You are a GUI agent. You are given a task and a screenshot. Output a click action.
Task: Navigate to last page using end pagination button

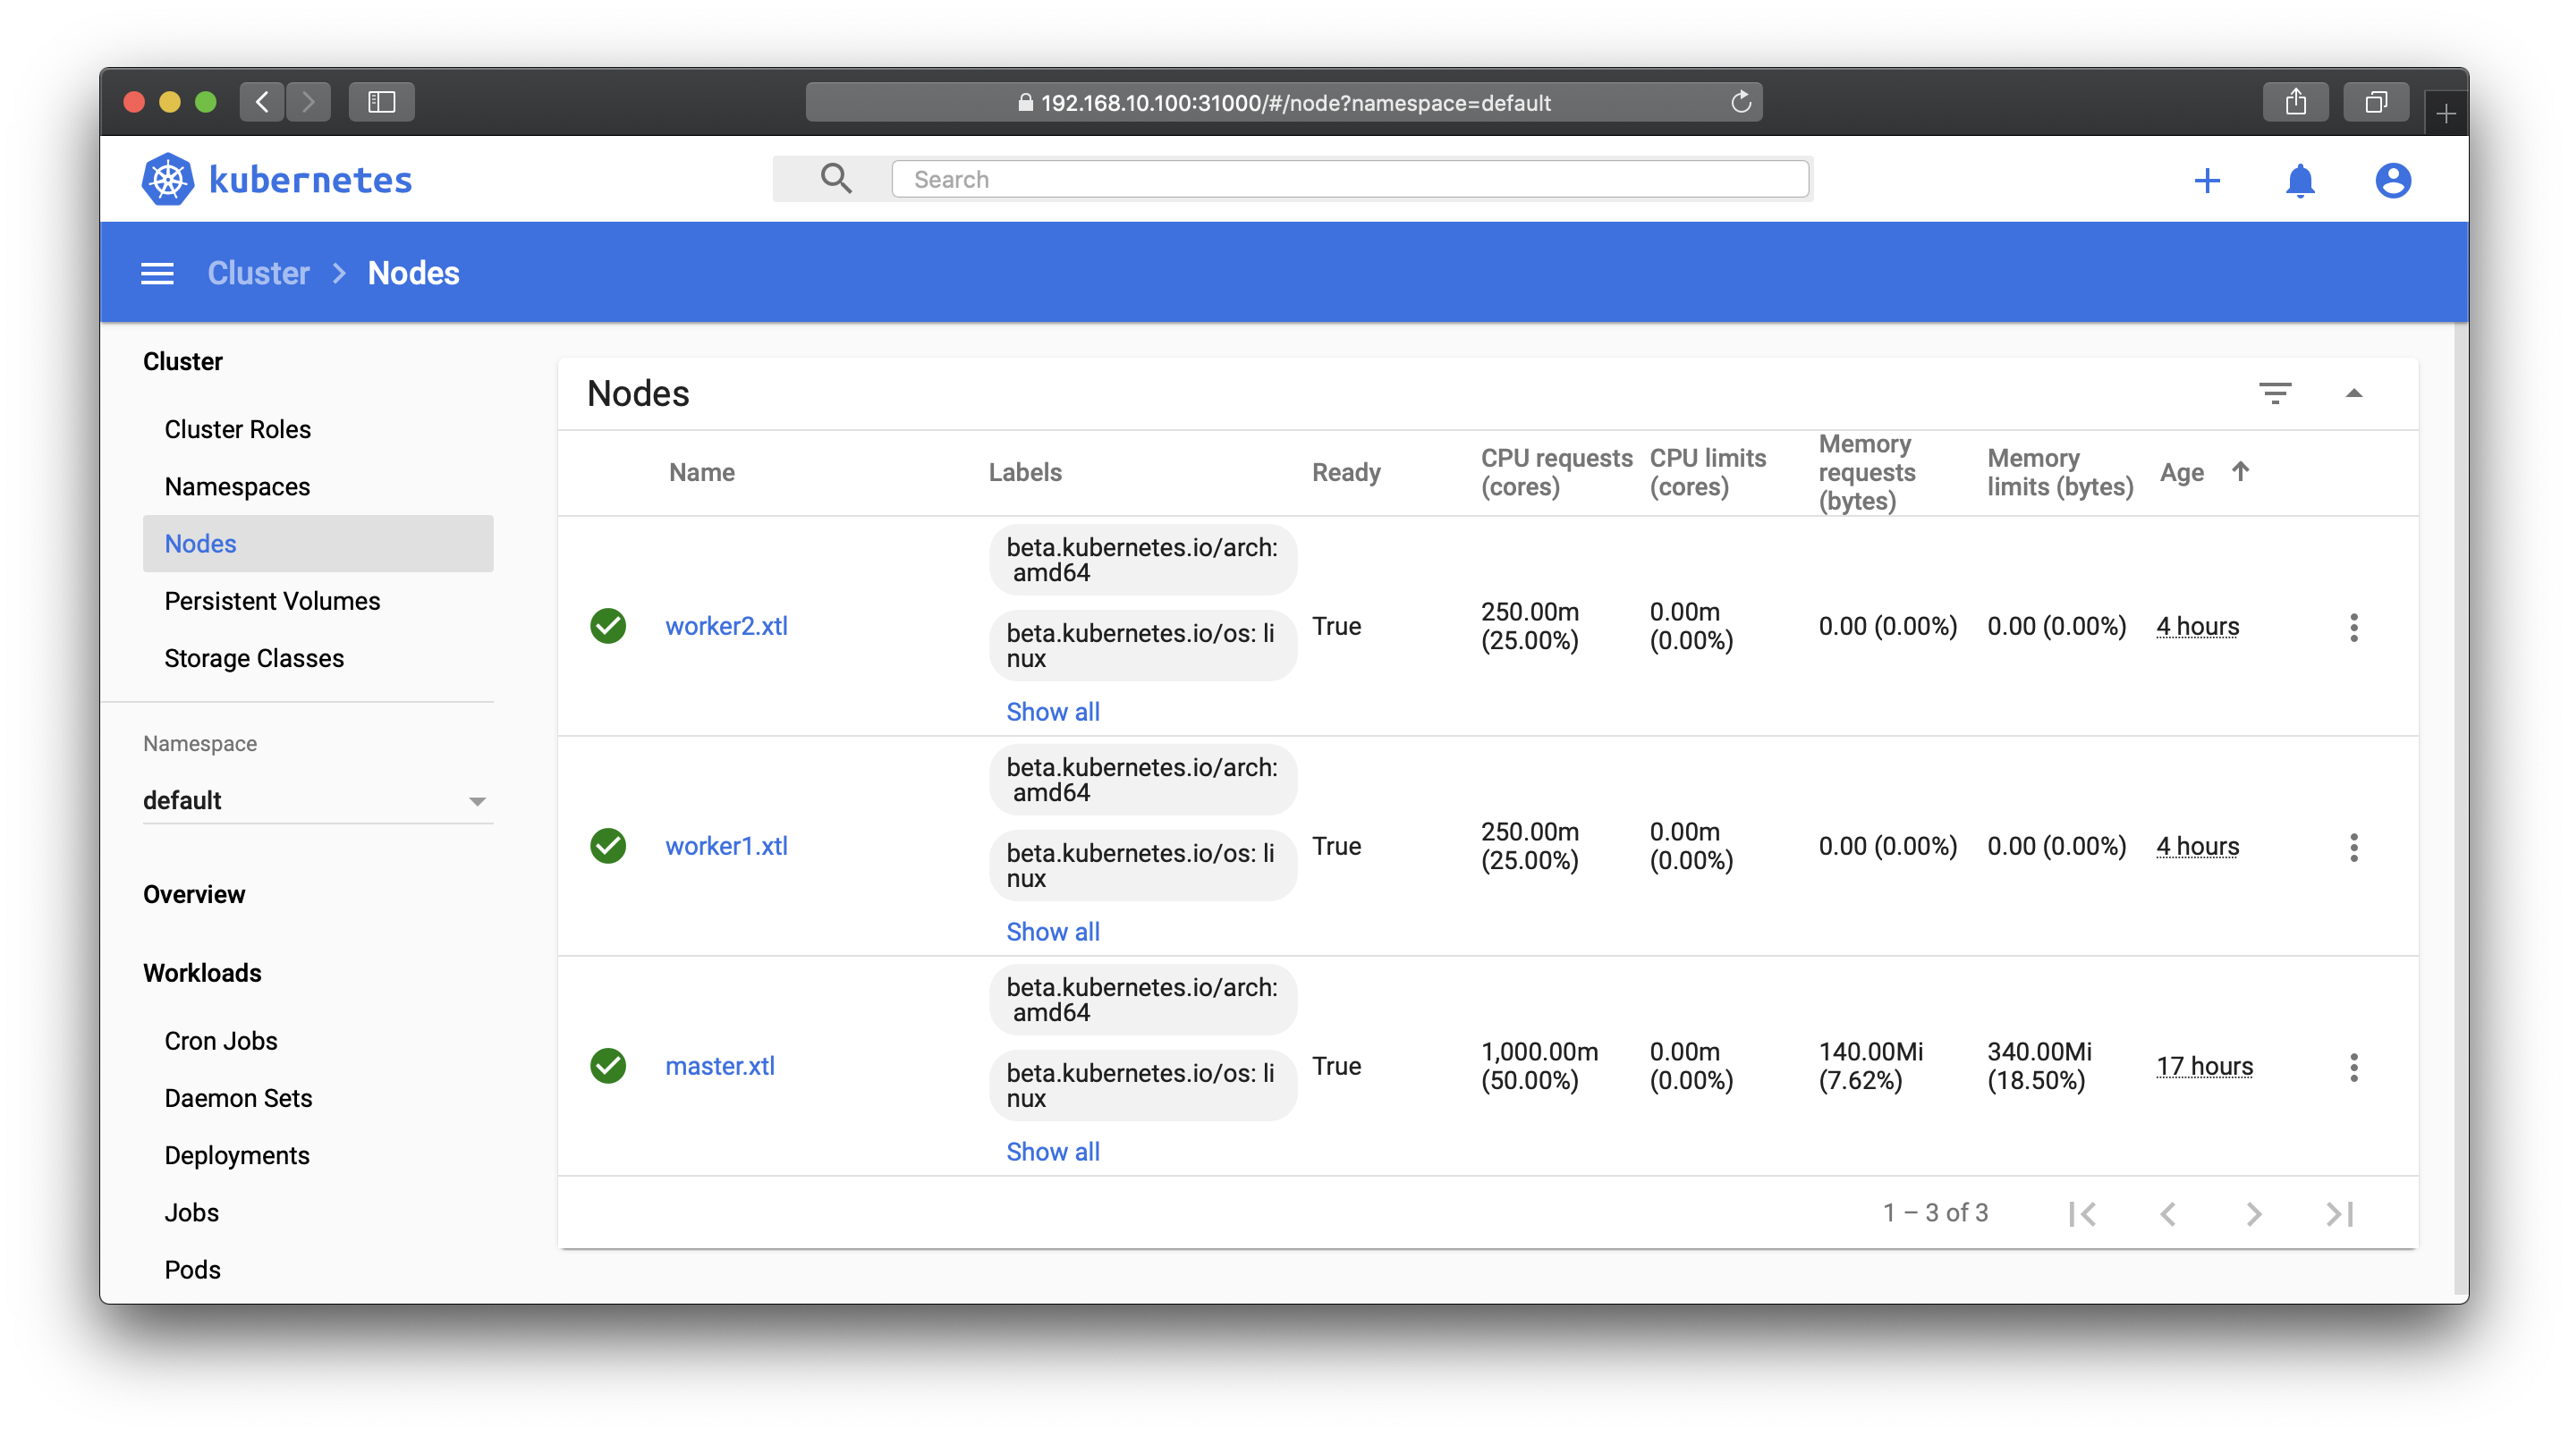(x=2340, y=1213)
